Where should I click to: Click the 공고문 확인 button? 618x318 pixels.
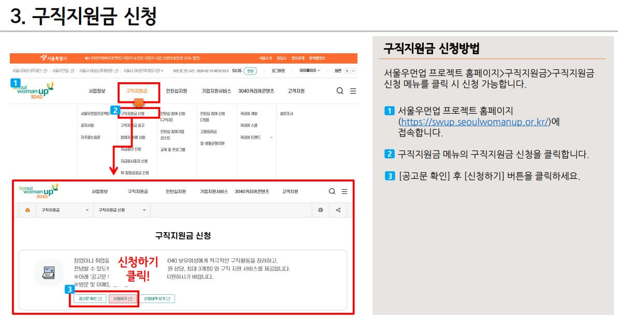(x=90, y=299)
